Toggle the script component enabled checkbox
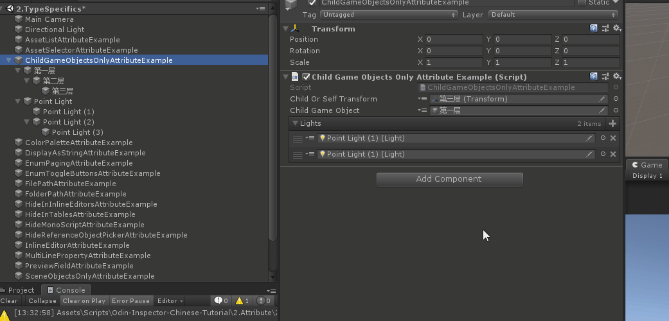This screenshot has height=321, width=669. point(306,77)
